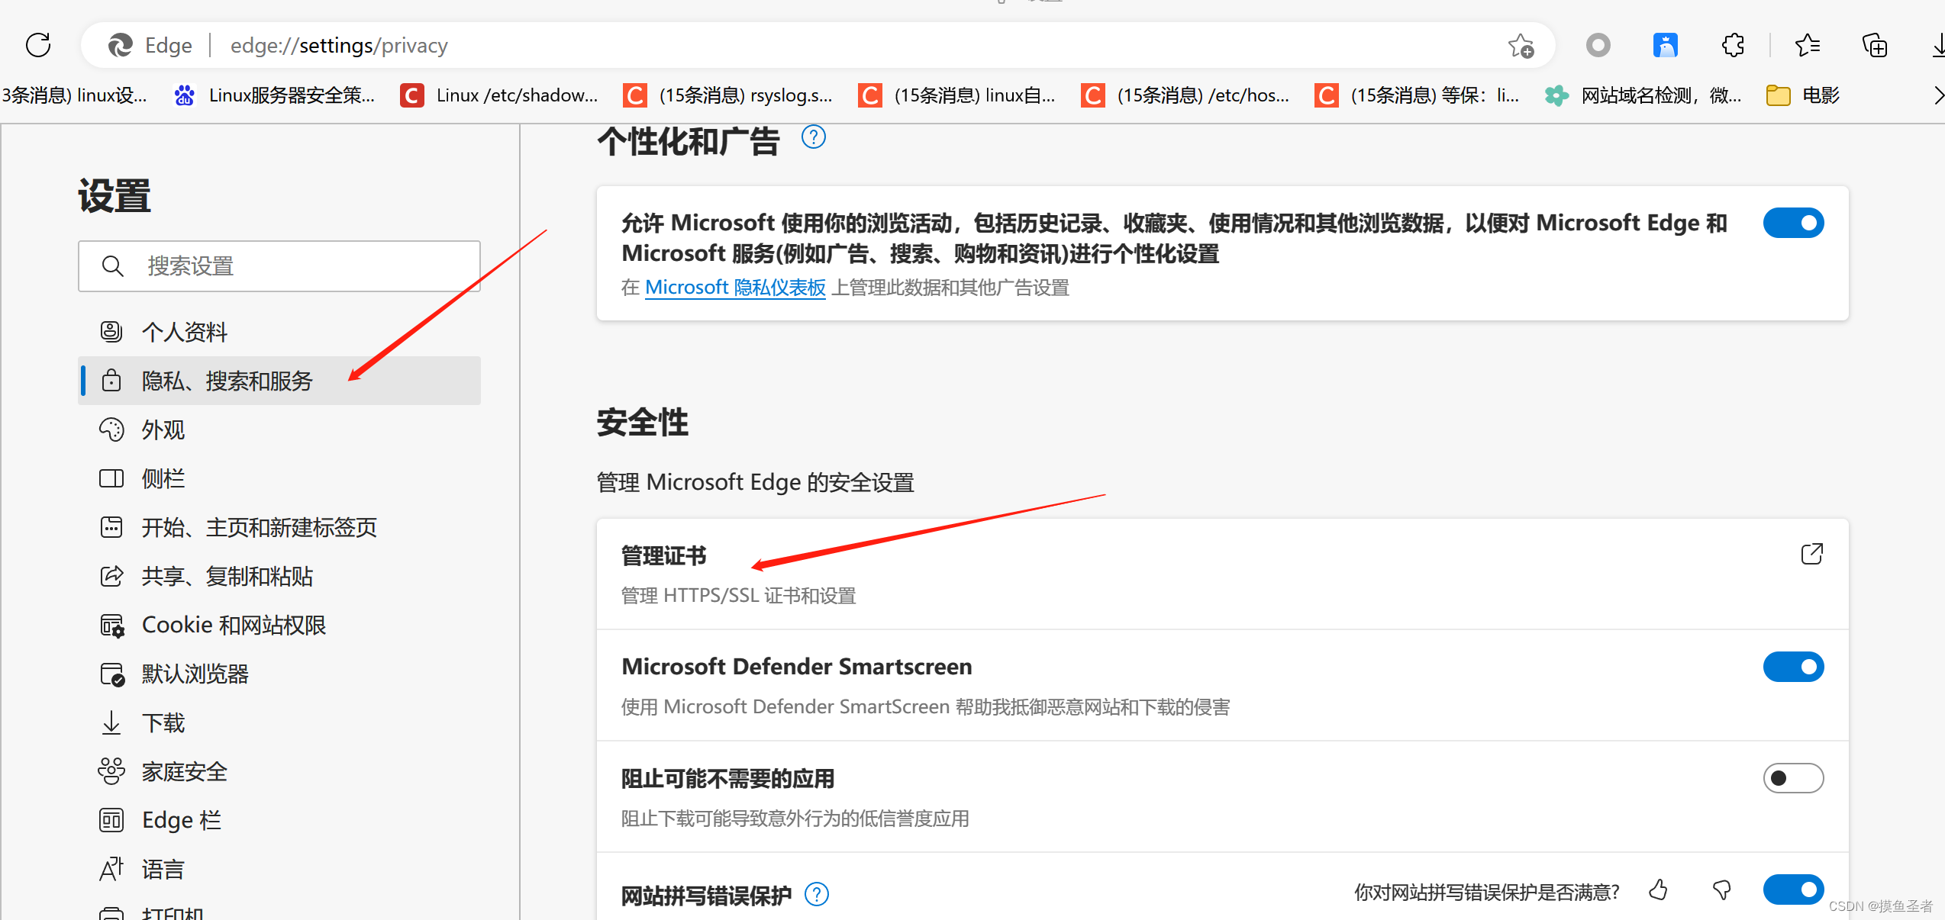Click the help icon beside 个性化和广告
Viewport: 1945px width, 920px height.
(814, 137)
